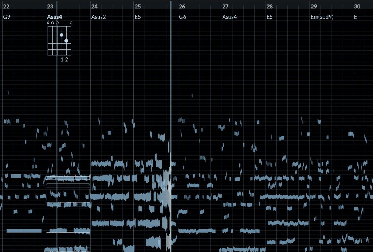The height and width of the screenshot is (252, 373).
Task: Click the empty outlined note in bar 23
Action: 68,186
